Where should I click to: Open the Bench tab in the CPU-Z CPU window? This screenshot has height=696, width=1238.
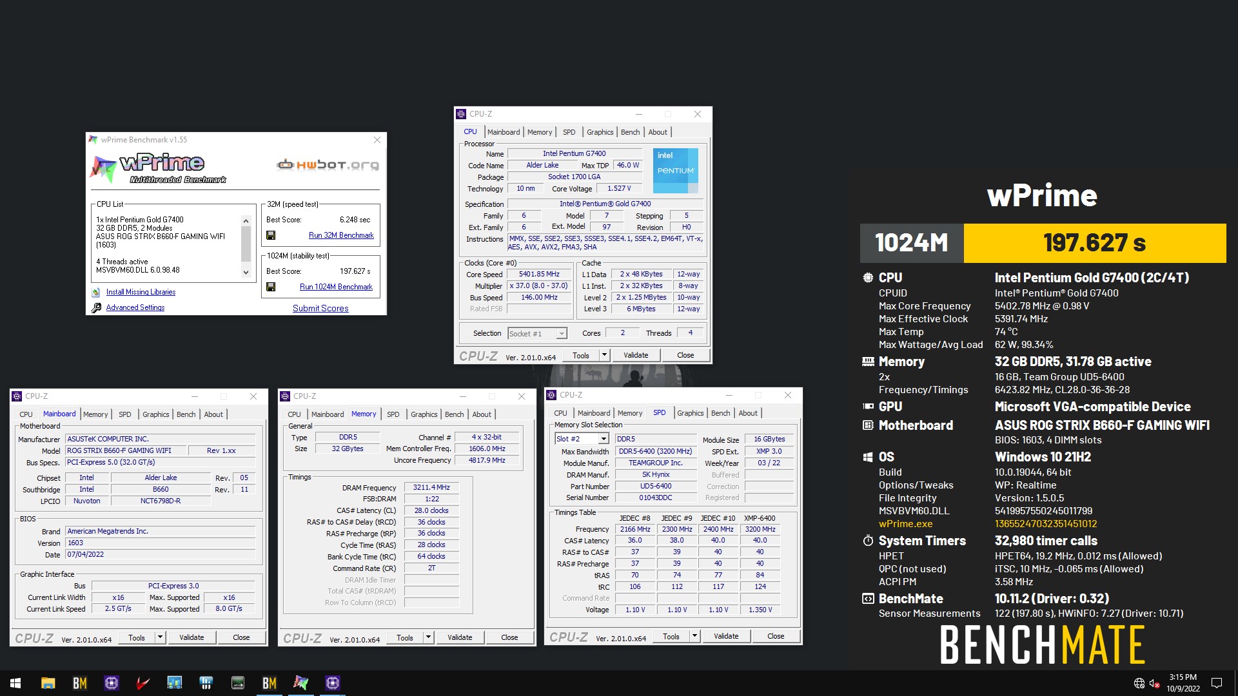click(x=630, y=132)
